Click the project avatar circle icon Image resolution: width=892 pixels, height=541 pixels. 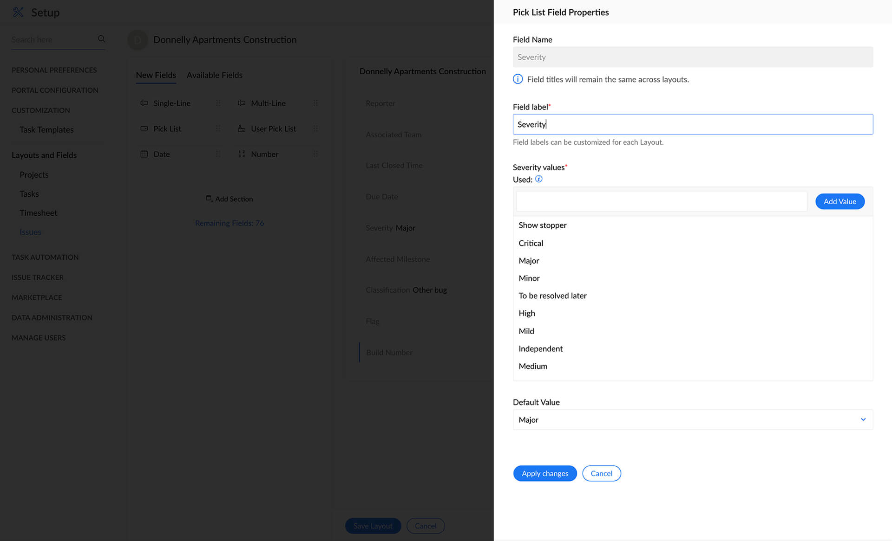point(138,40)
